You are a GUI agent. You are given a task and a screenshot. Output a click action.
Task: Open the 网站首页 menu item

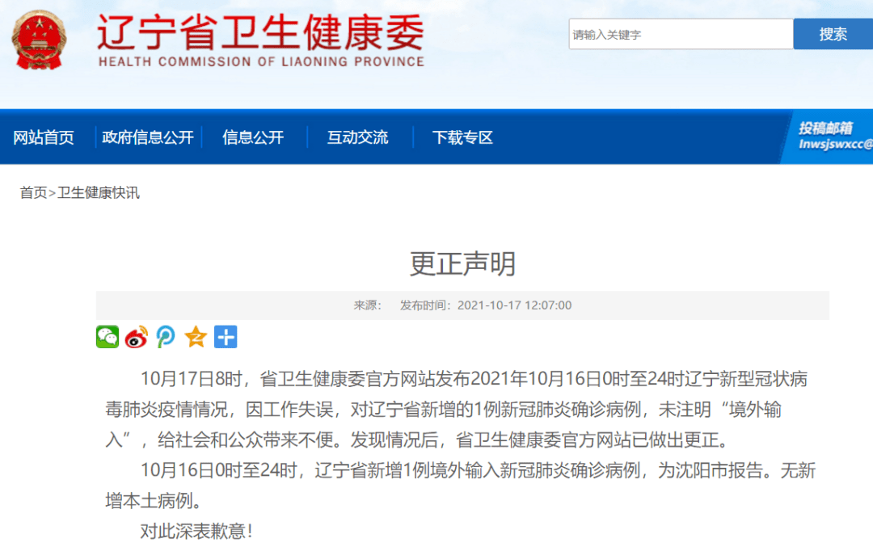(x=43, y=137)
